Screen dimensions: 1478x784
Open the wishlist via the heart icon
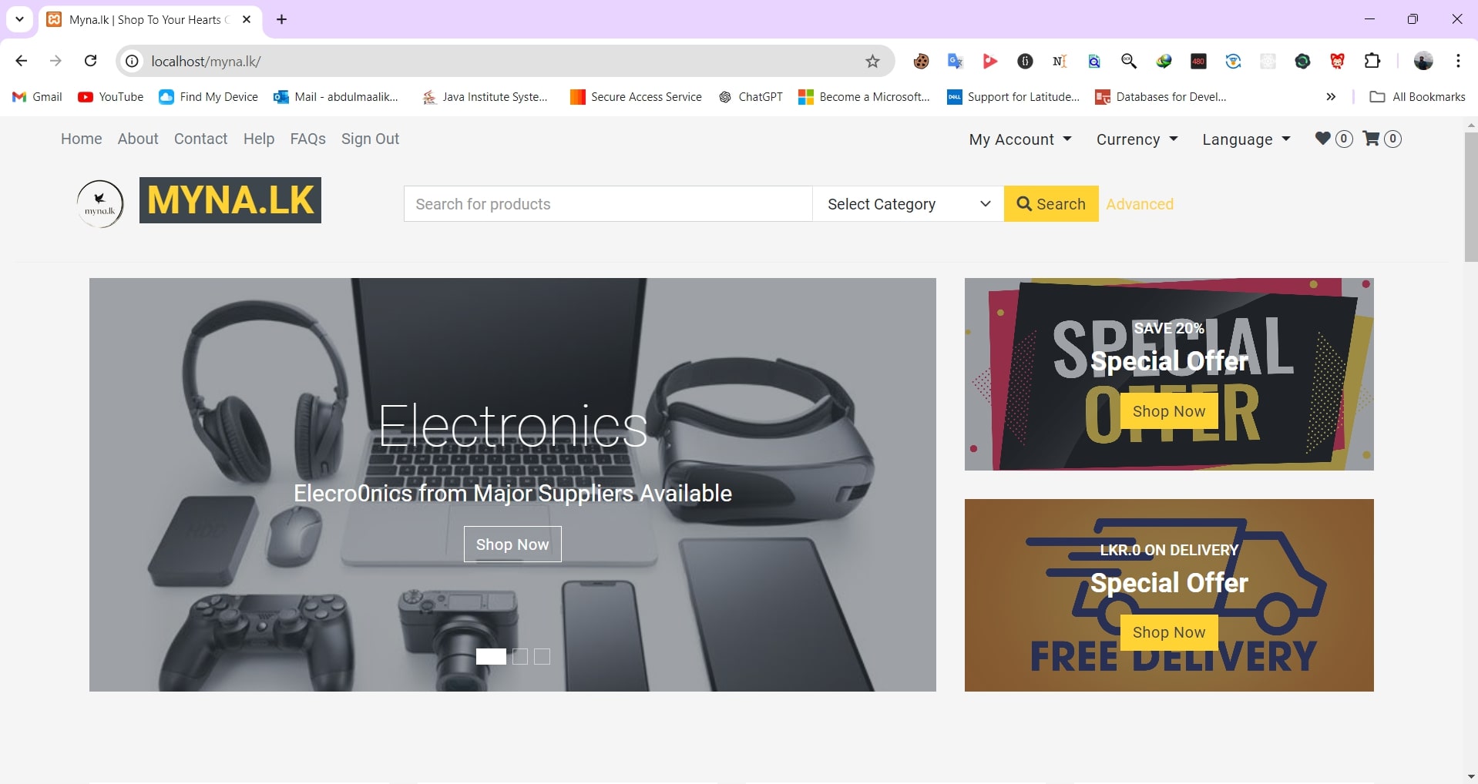(x=1323, y=139)
